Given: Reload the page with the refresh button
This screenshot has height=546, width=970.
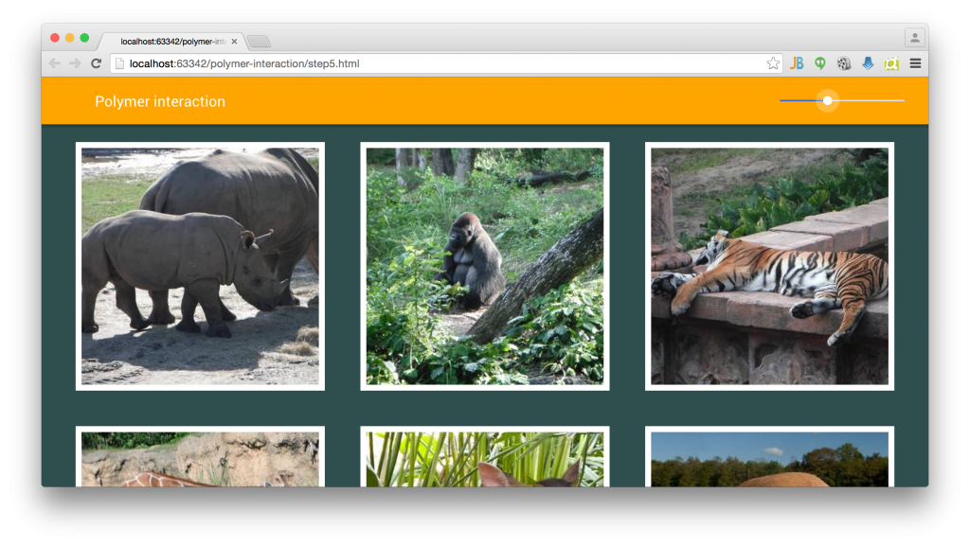Looking at the screenshot, I should 96,63.
